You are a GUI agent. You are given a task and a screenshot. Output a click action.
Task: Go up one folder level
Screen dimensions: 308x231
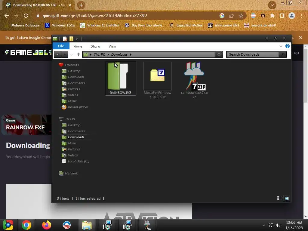(x=79, y=54)
